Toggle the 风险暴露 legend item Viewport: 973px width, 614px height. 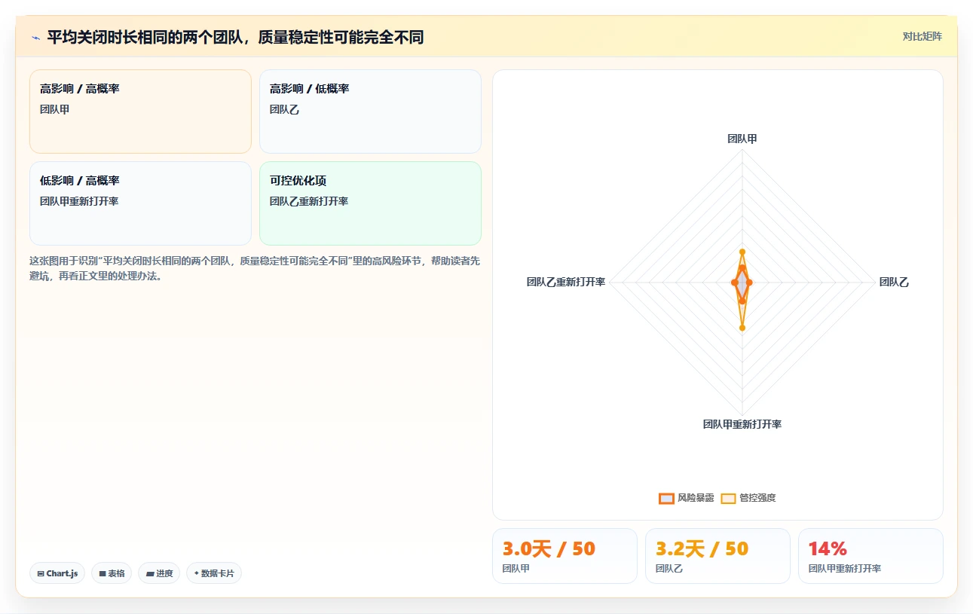[686, 498]
